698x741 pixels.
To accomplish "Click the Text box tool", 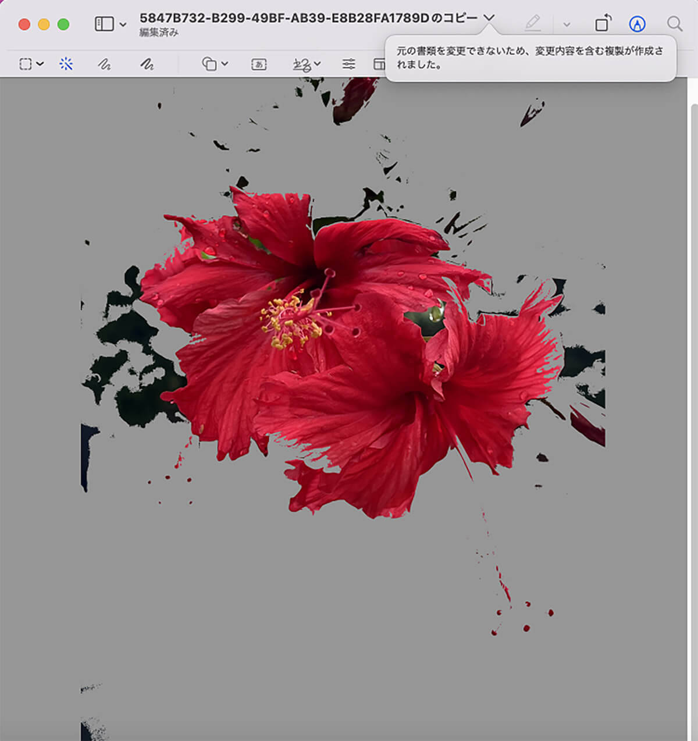I will click(x=259, y=64).
